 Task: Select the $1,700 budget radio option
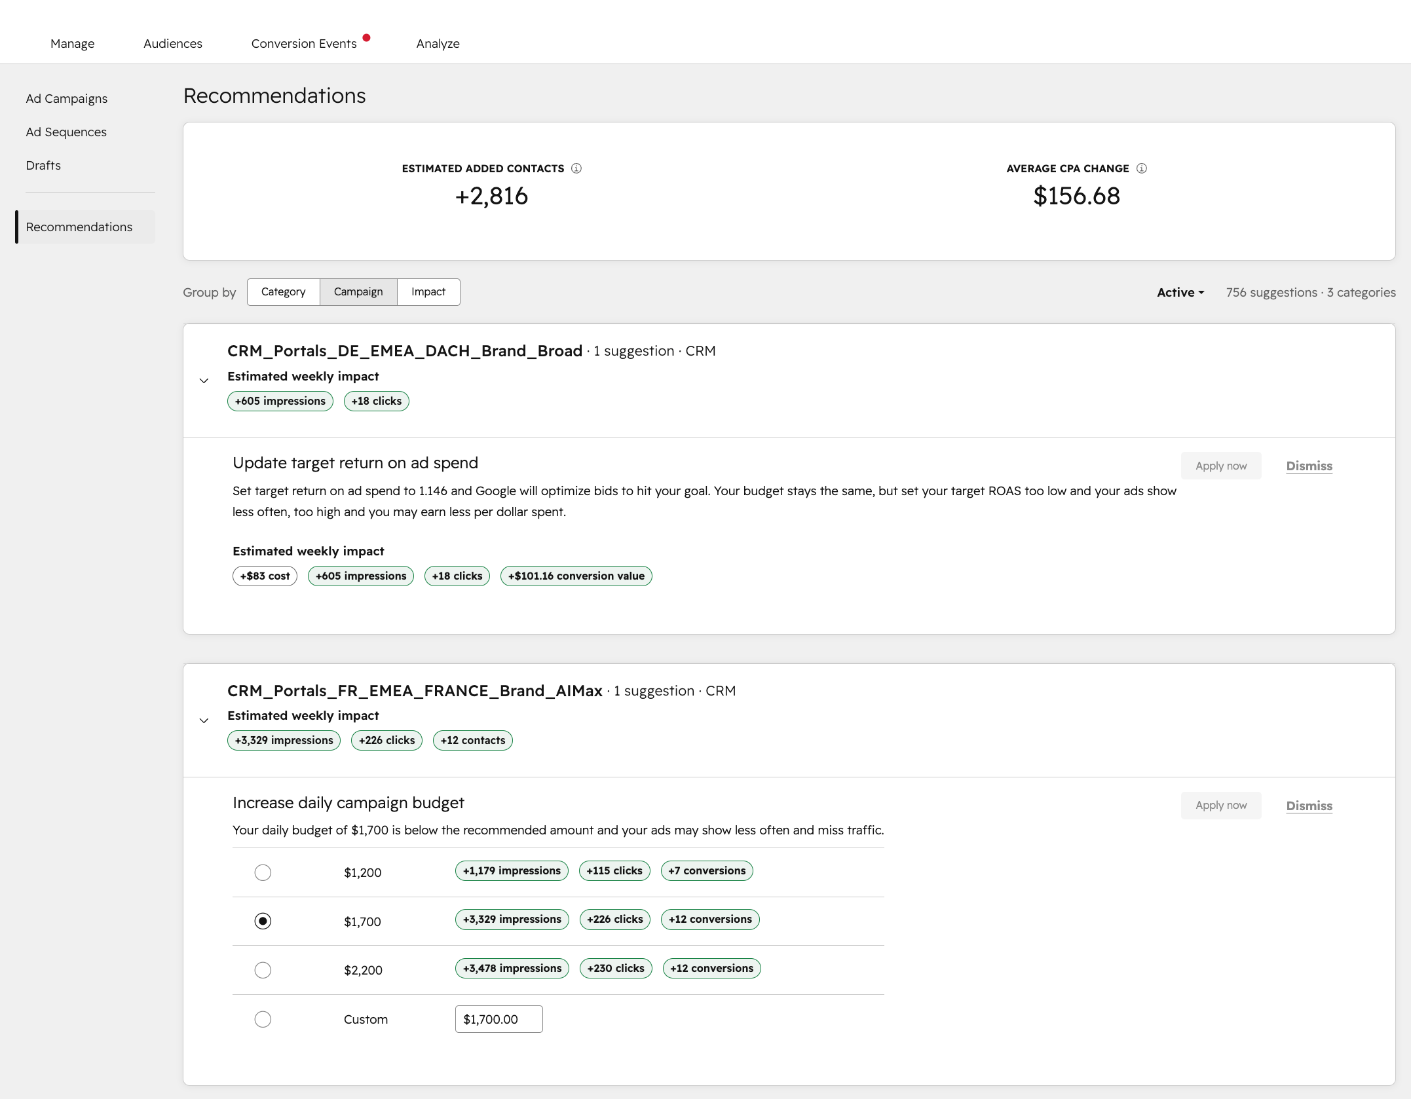263,921
